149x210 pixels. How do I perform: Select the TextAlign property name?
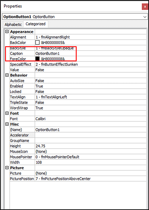(18, 97)
